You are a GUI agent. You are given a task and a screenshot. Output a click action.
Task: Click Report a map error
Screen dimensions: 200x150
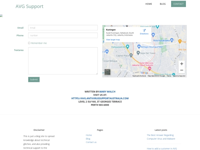tap(179, 76)
